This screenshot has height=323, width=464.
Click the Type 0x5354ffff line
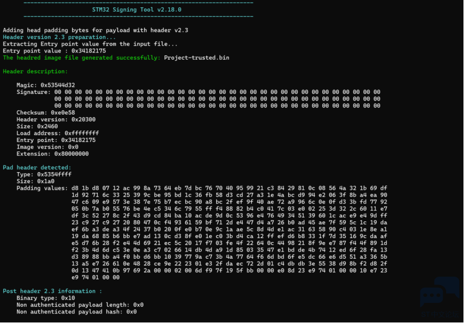coord(44,174)
